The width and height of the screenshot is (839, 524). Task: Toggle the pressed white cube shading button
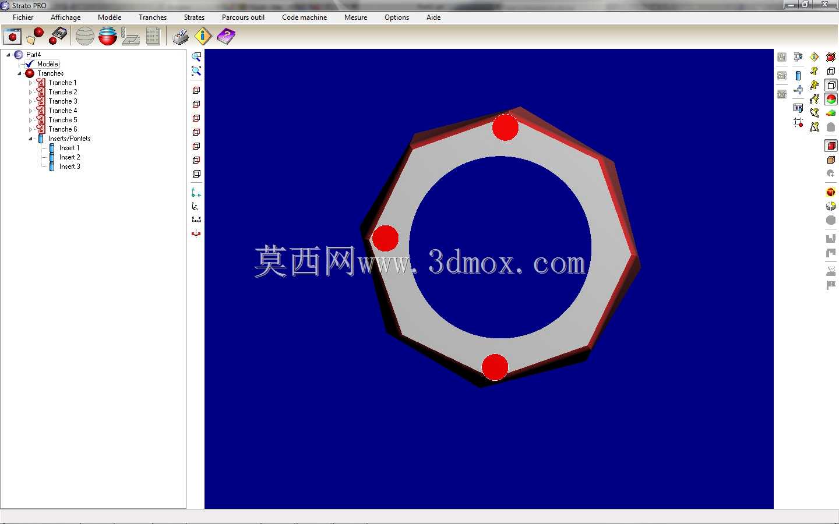(x=831, y=85)
